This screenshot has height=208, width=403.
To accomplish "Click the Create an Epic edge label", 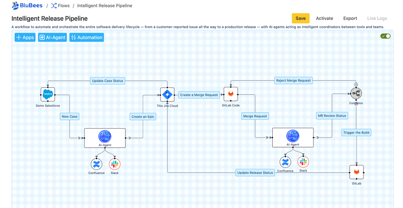I will pyautogui.click(x=143, y=117).
